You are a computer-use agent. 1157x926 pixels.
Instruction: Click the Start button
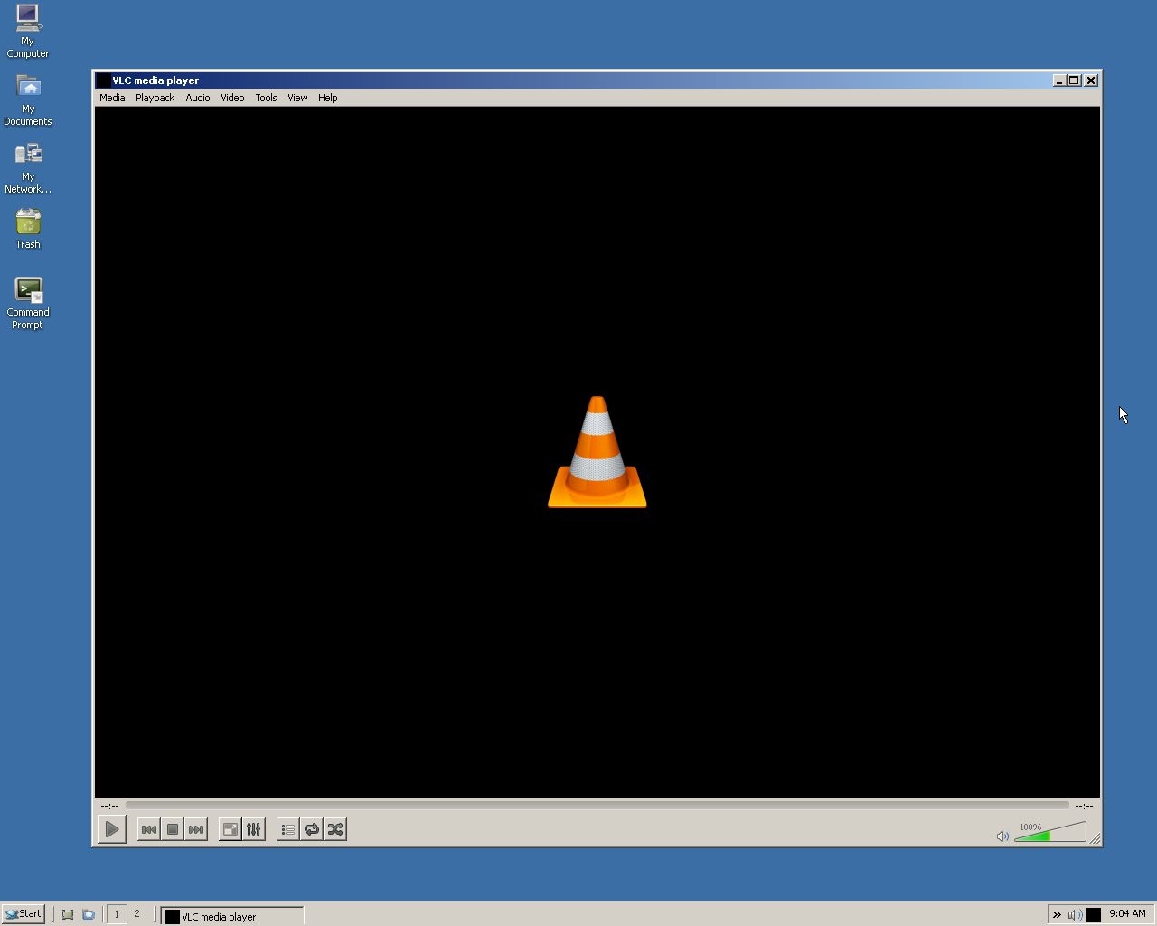pyautogui.click(x=23, y=913)
